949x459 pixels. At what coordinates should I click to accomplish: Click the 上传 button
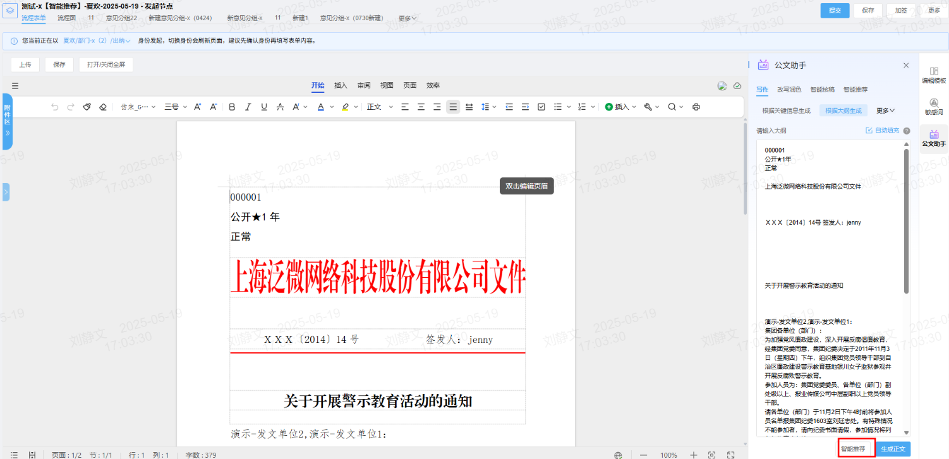tap(25, 64)
